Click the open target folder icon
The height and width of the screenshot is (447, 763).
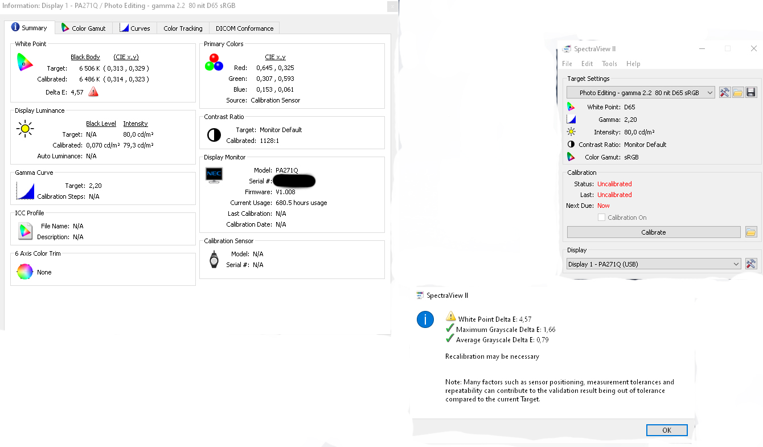[x=738, y=93]
